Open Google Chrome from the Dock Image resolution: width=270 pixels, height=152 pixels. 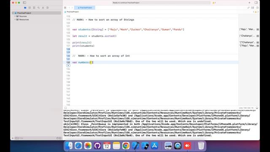click(126, 146)
